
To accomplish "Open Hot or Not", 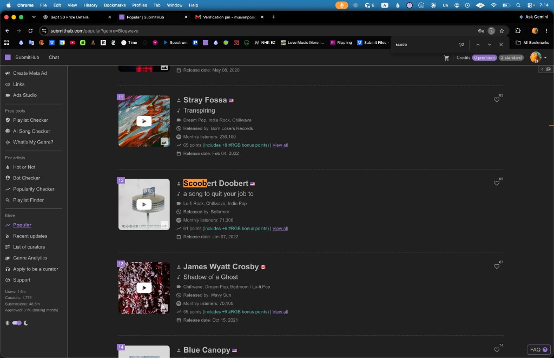I will pyautogui.click(x=24, y=167).
